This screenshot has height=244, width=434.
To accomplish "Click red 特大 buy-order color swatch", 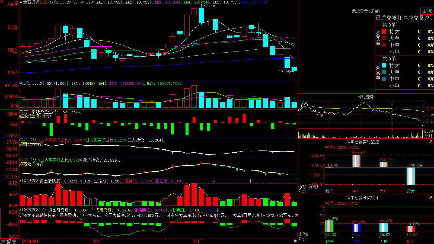I will tap(384, 31).
